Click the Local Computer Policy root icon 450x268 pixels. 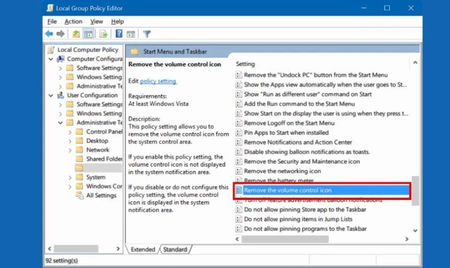51,50
